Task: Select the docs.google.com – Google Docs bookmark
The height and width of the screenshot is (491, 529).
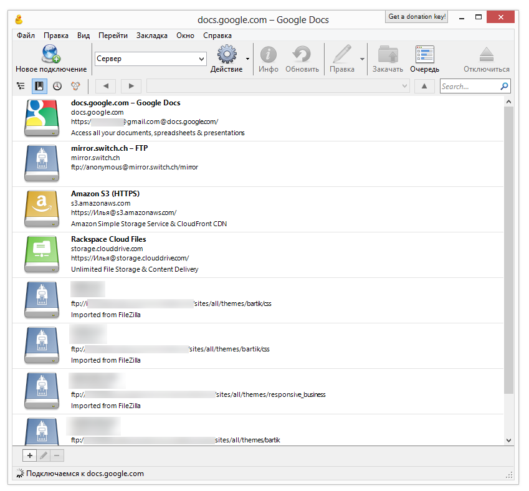Action: (x=258, y=118)
